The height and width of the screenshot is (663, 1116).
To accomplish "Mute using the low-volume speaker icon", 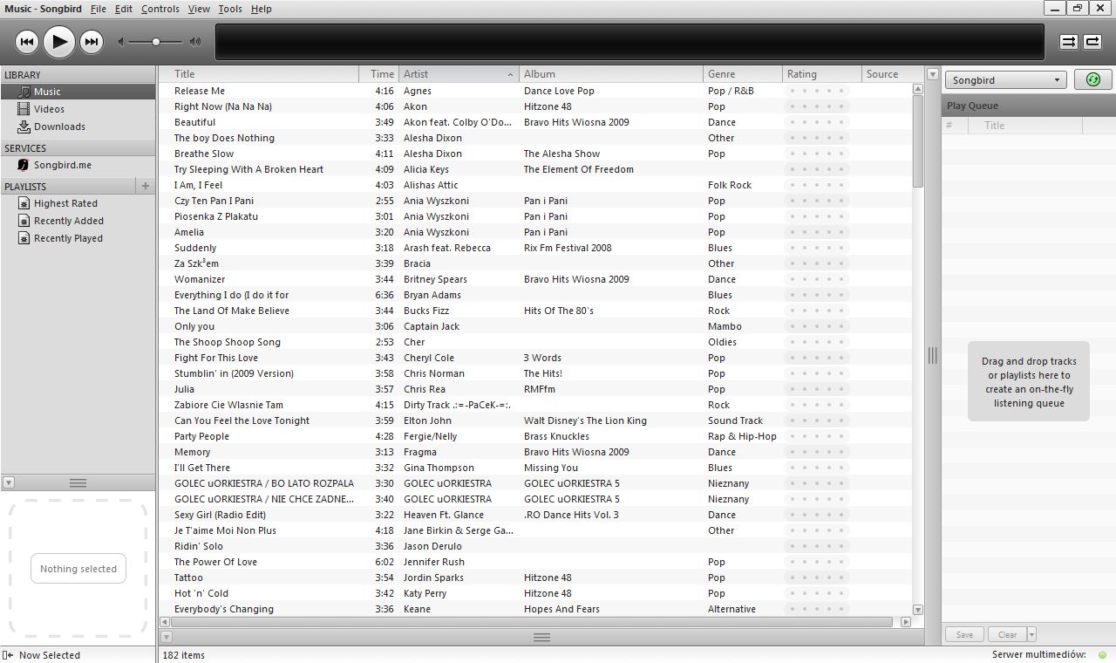I will click(x=121, y=42).
